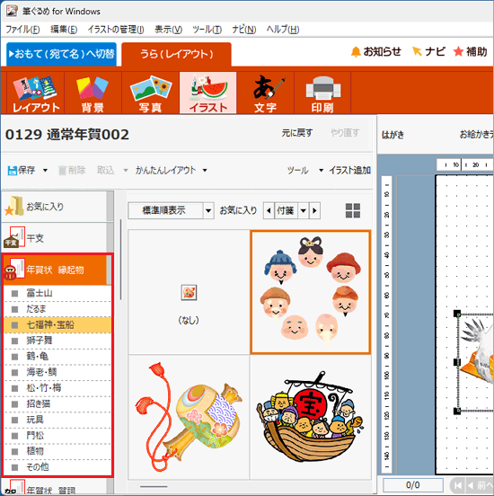The height and width of the screenshot is (496, 494).
Task: Switch to おもて(宛て名)へ切替 tab
Action: click(61, 54)
